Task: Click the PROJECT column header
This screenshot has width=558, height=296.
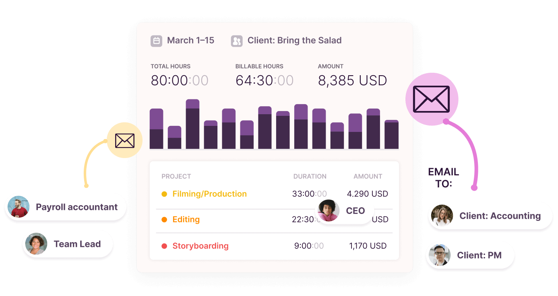Action: tap(176, 176)
